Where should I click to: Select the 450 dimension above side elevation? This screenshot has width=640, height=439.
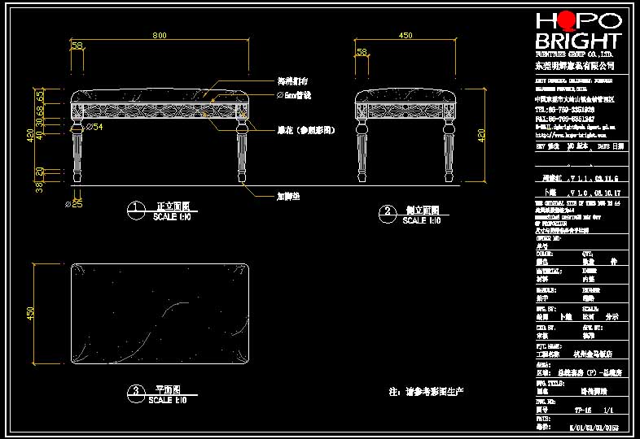[x=405, y=36]
